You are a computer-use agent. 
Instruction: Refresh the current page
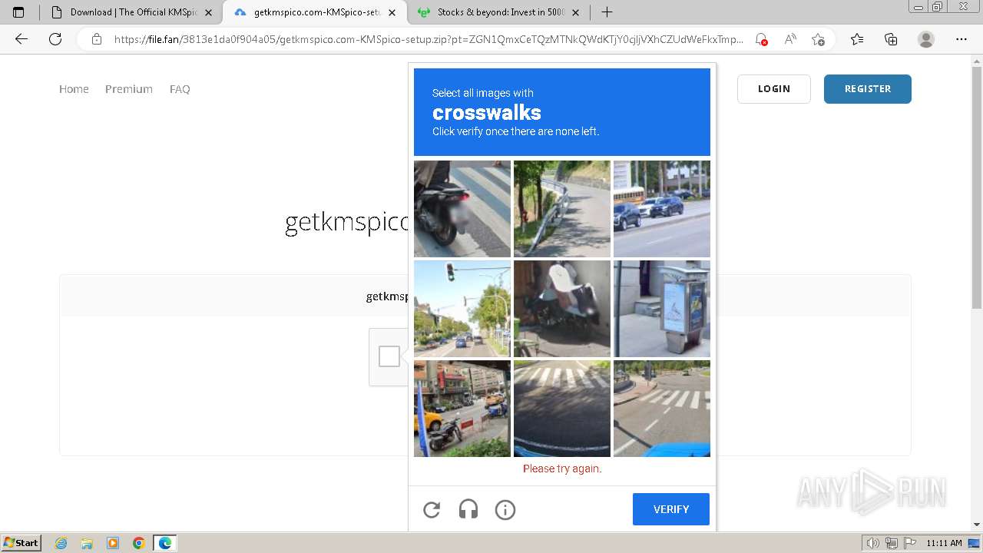(x=55, y=39)
